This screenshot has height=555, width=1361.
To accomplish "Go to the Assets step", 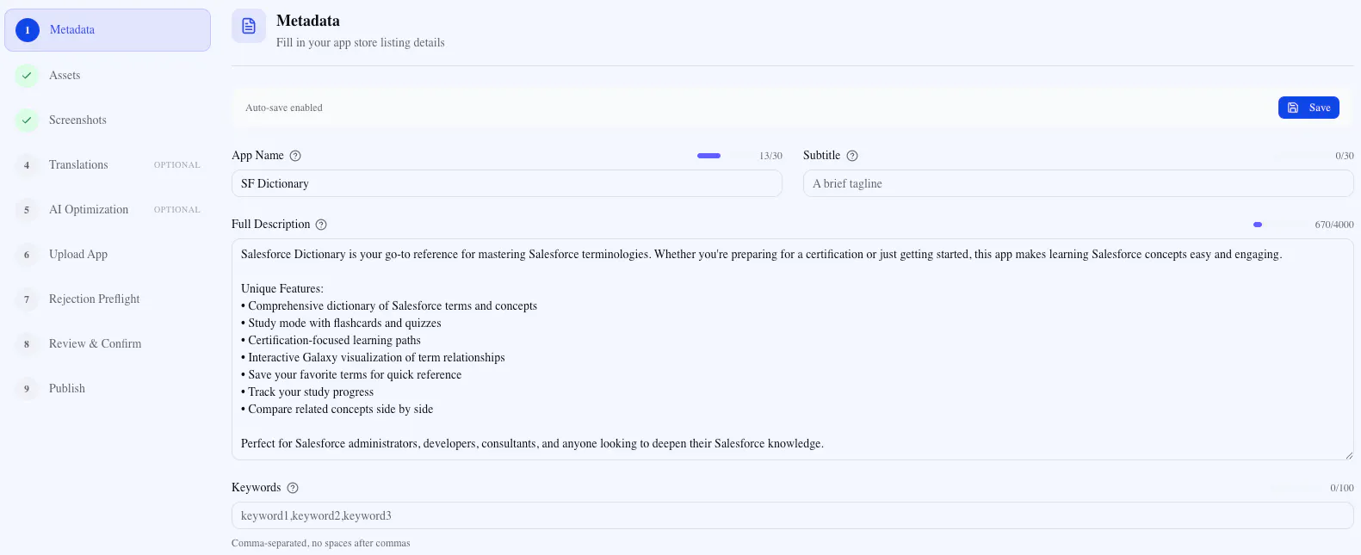I will [x=108, y=75].
